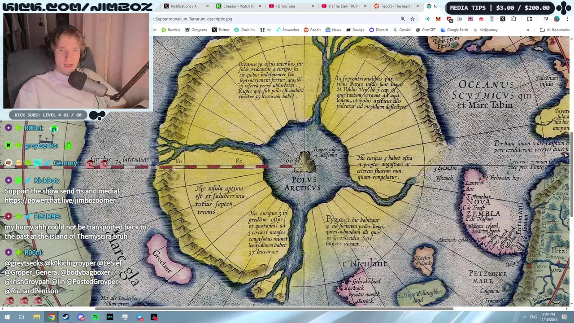Open Discord from the taskbar
574x323 pixels.
[x=81, y=317]
